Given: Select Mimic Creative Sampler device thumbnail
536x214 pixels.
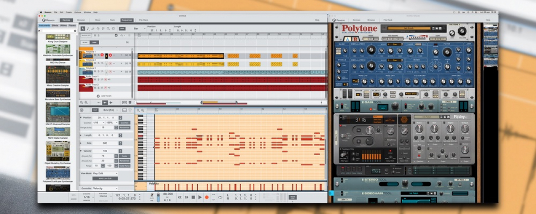Looking at the screenshot, I should [x=58, y=74].
